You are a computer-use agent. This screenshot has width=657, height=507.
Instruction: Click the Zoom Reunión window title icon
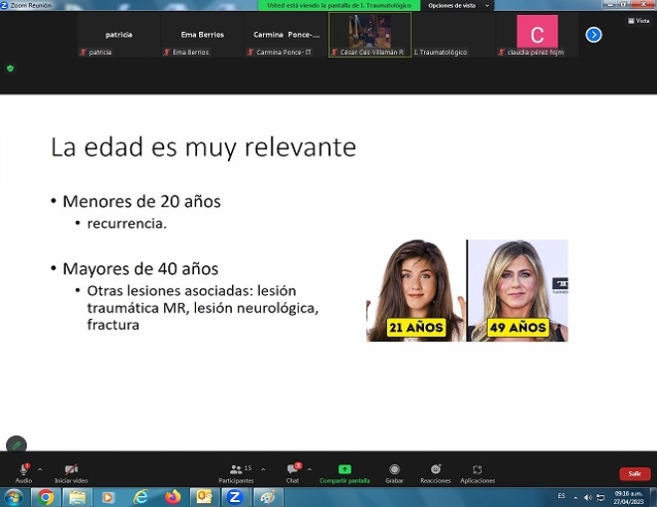click(5, 5)
